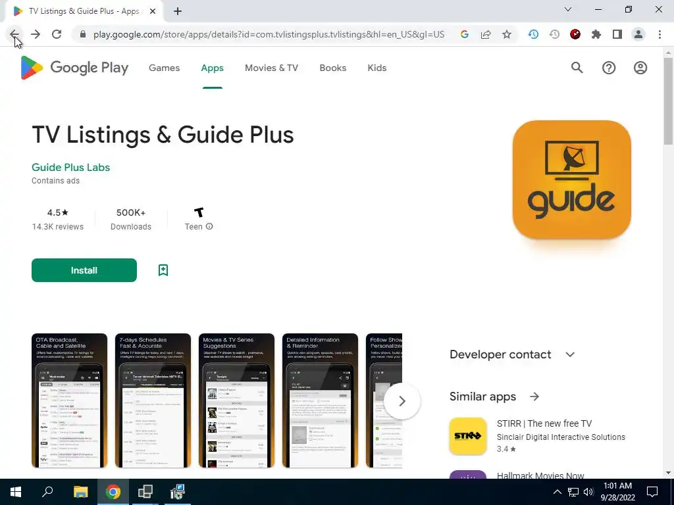The image size is (674, 505).
Task: Click the Chrome taskbar icon
Action: point(113,492)
